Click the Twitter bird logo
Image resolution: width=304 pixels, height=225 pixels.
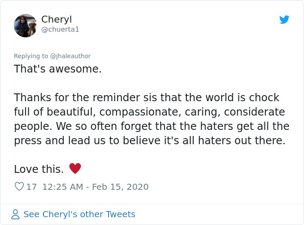284,20
